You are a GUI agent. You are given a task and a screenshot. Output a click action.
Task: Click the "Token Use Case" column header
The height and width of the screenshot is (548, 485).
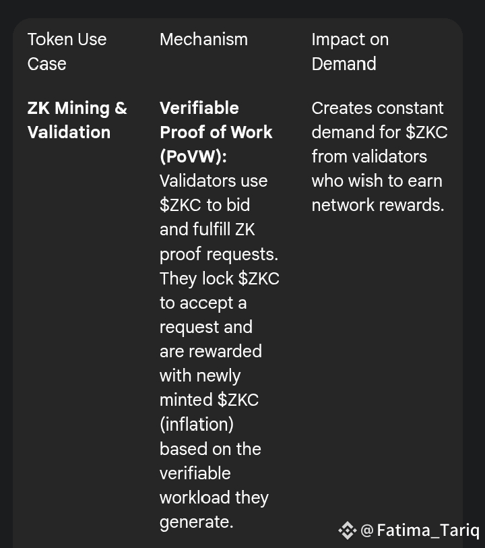coord(67,51)
